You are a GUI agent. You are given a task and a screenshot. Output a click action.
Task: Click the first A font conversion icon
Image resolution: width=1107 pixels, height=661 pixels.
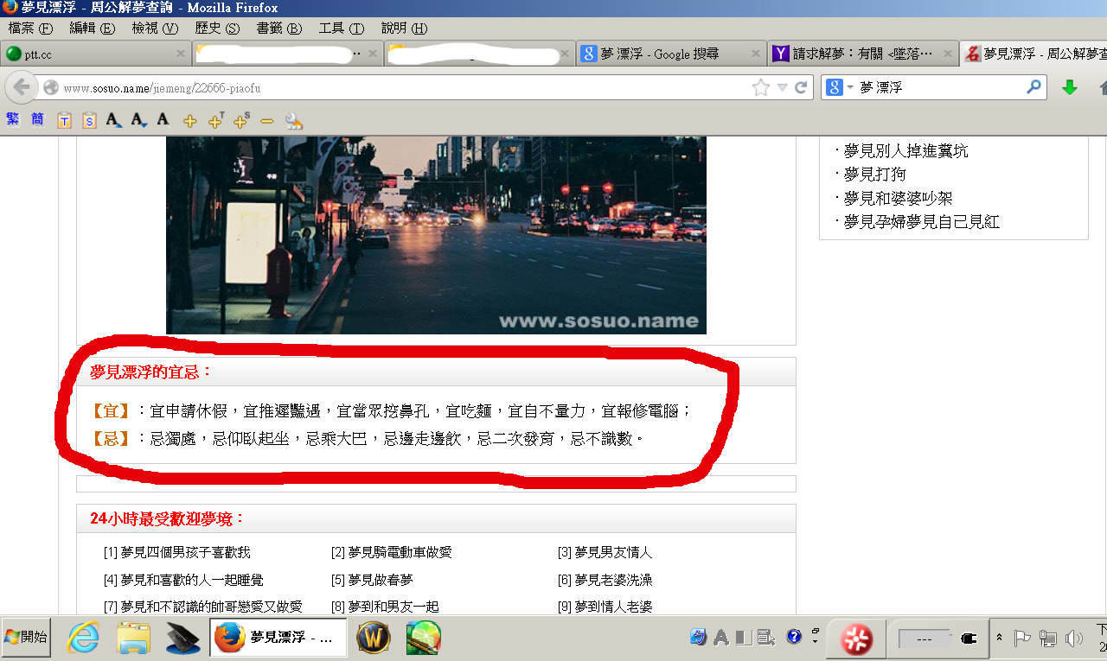tap(114, 121)
